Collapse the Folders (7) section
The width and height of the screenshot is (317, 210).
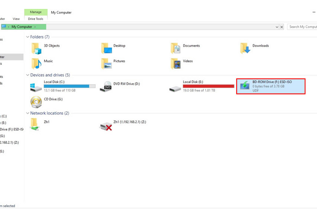coord(27,37)
